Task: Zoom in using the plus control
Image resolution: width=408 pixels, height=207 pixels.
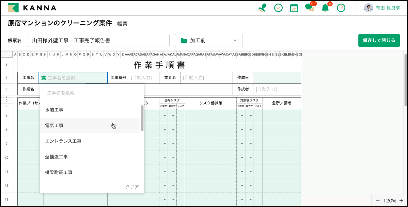Action: click(401, 200)
